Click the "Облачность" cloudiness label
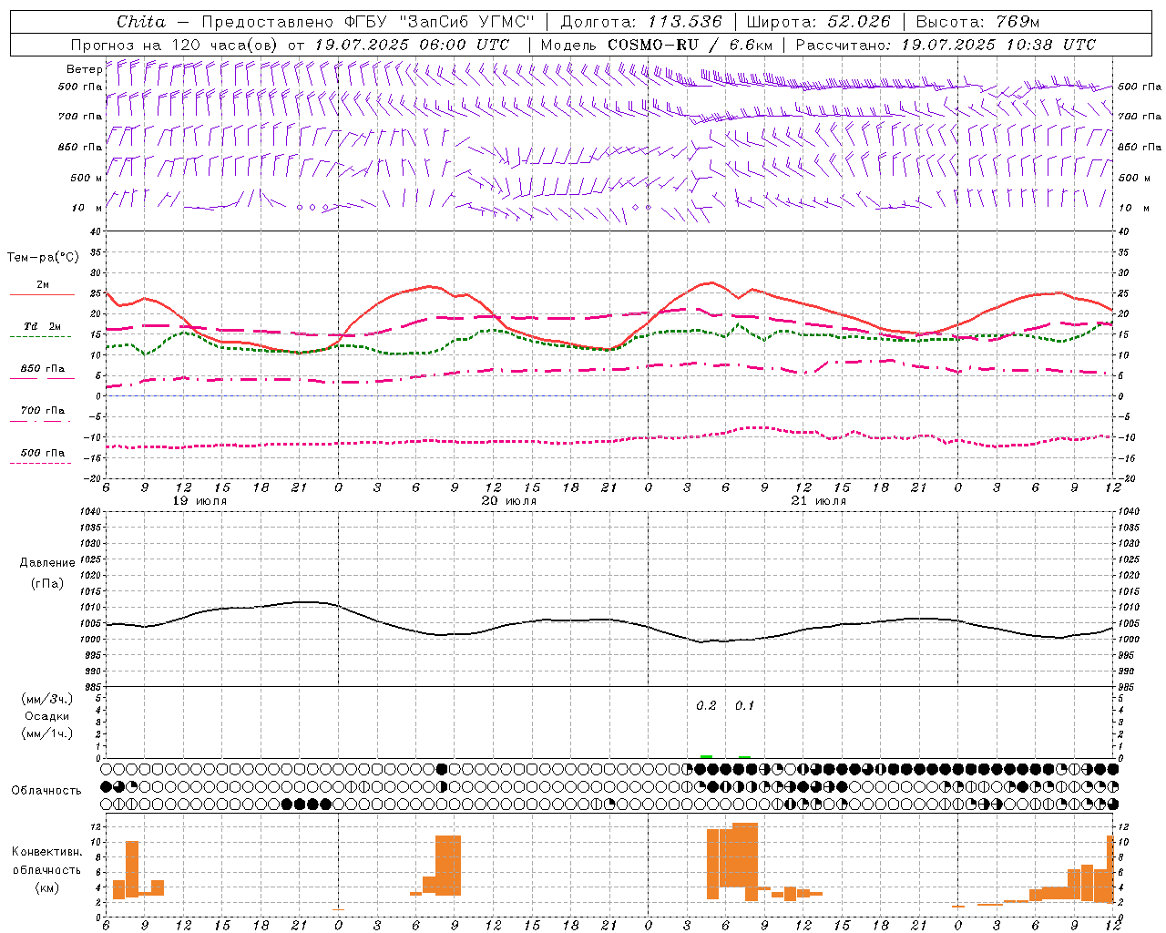 tap(46, 791)
